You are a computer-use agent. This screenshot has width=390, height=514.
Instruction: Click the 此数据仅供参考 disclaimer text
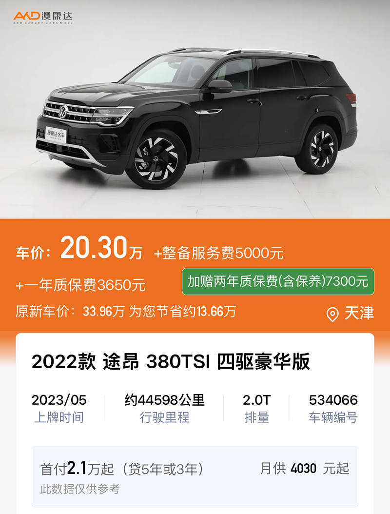pos(80,489)
